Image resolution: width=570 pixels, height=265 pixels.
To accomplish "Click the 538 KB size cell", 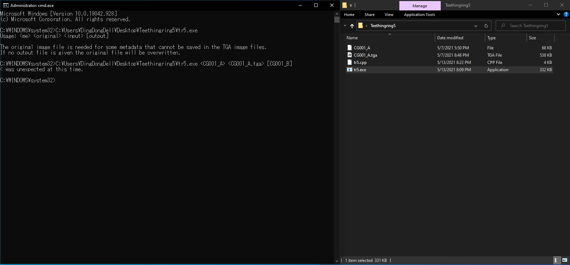I will click(x=546, y=55).
